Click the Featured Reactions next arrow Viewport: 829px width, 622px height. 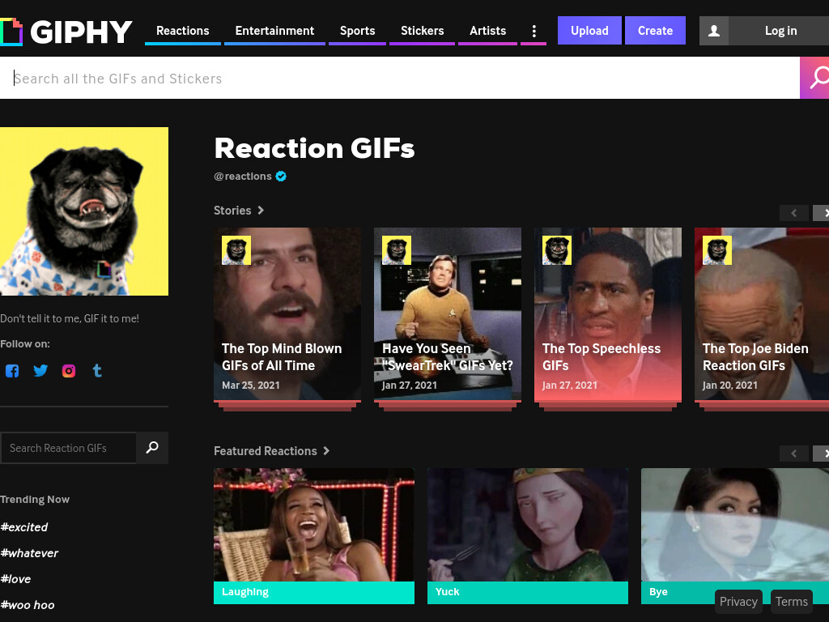point(823,454)
